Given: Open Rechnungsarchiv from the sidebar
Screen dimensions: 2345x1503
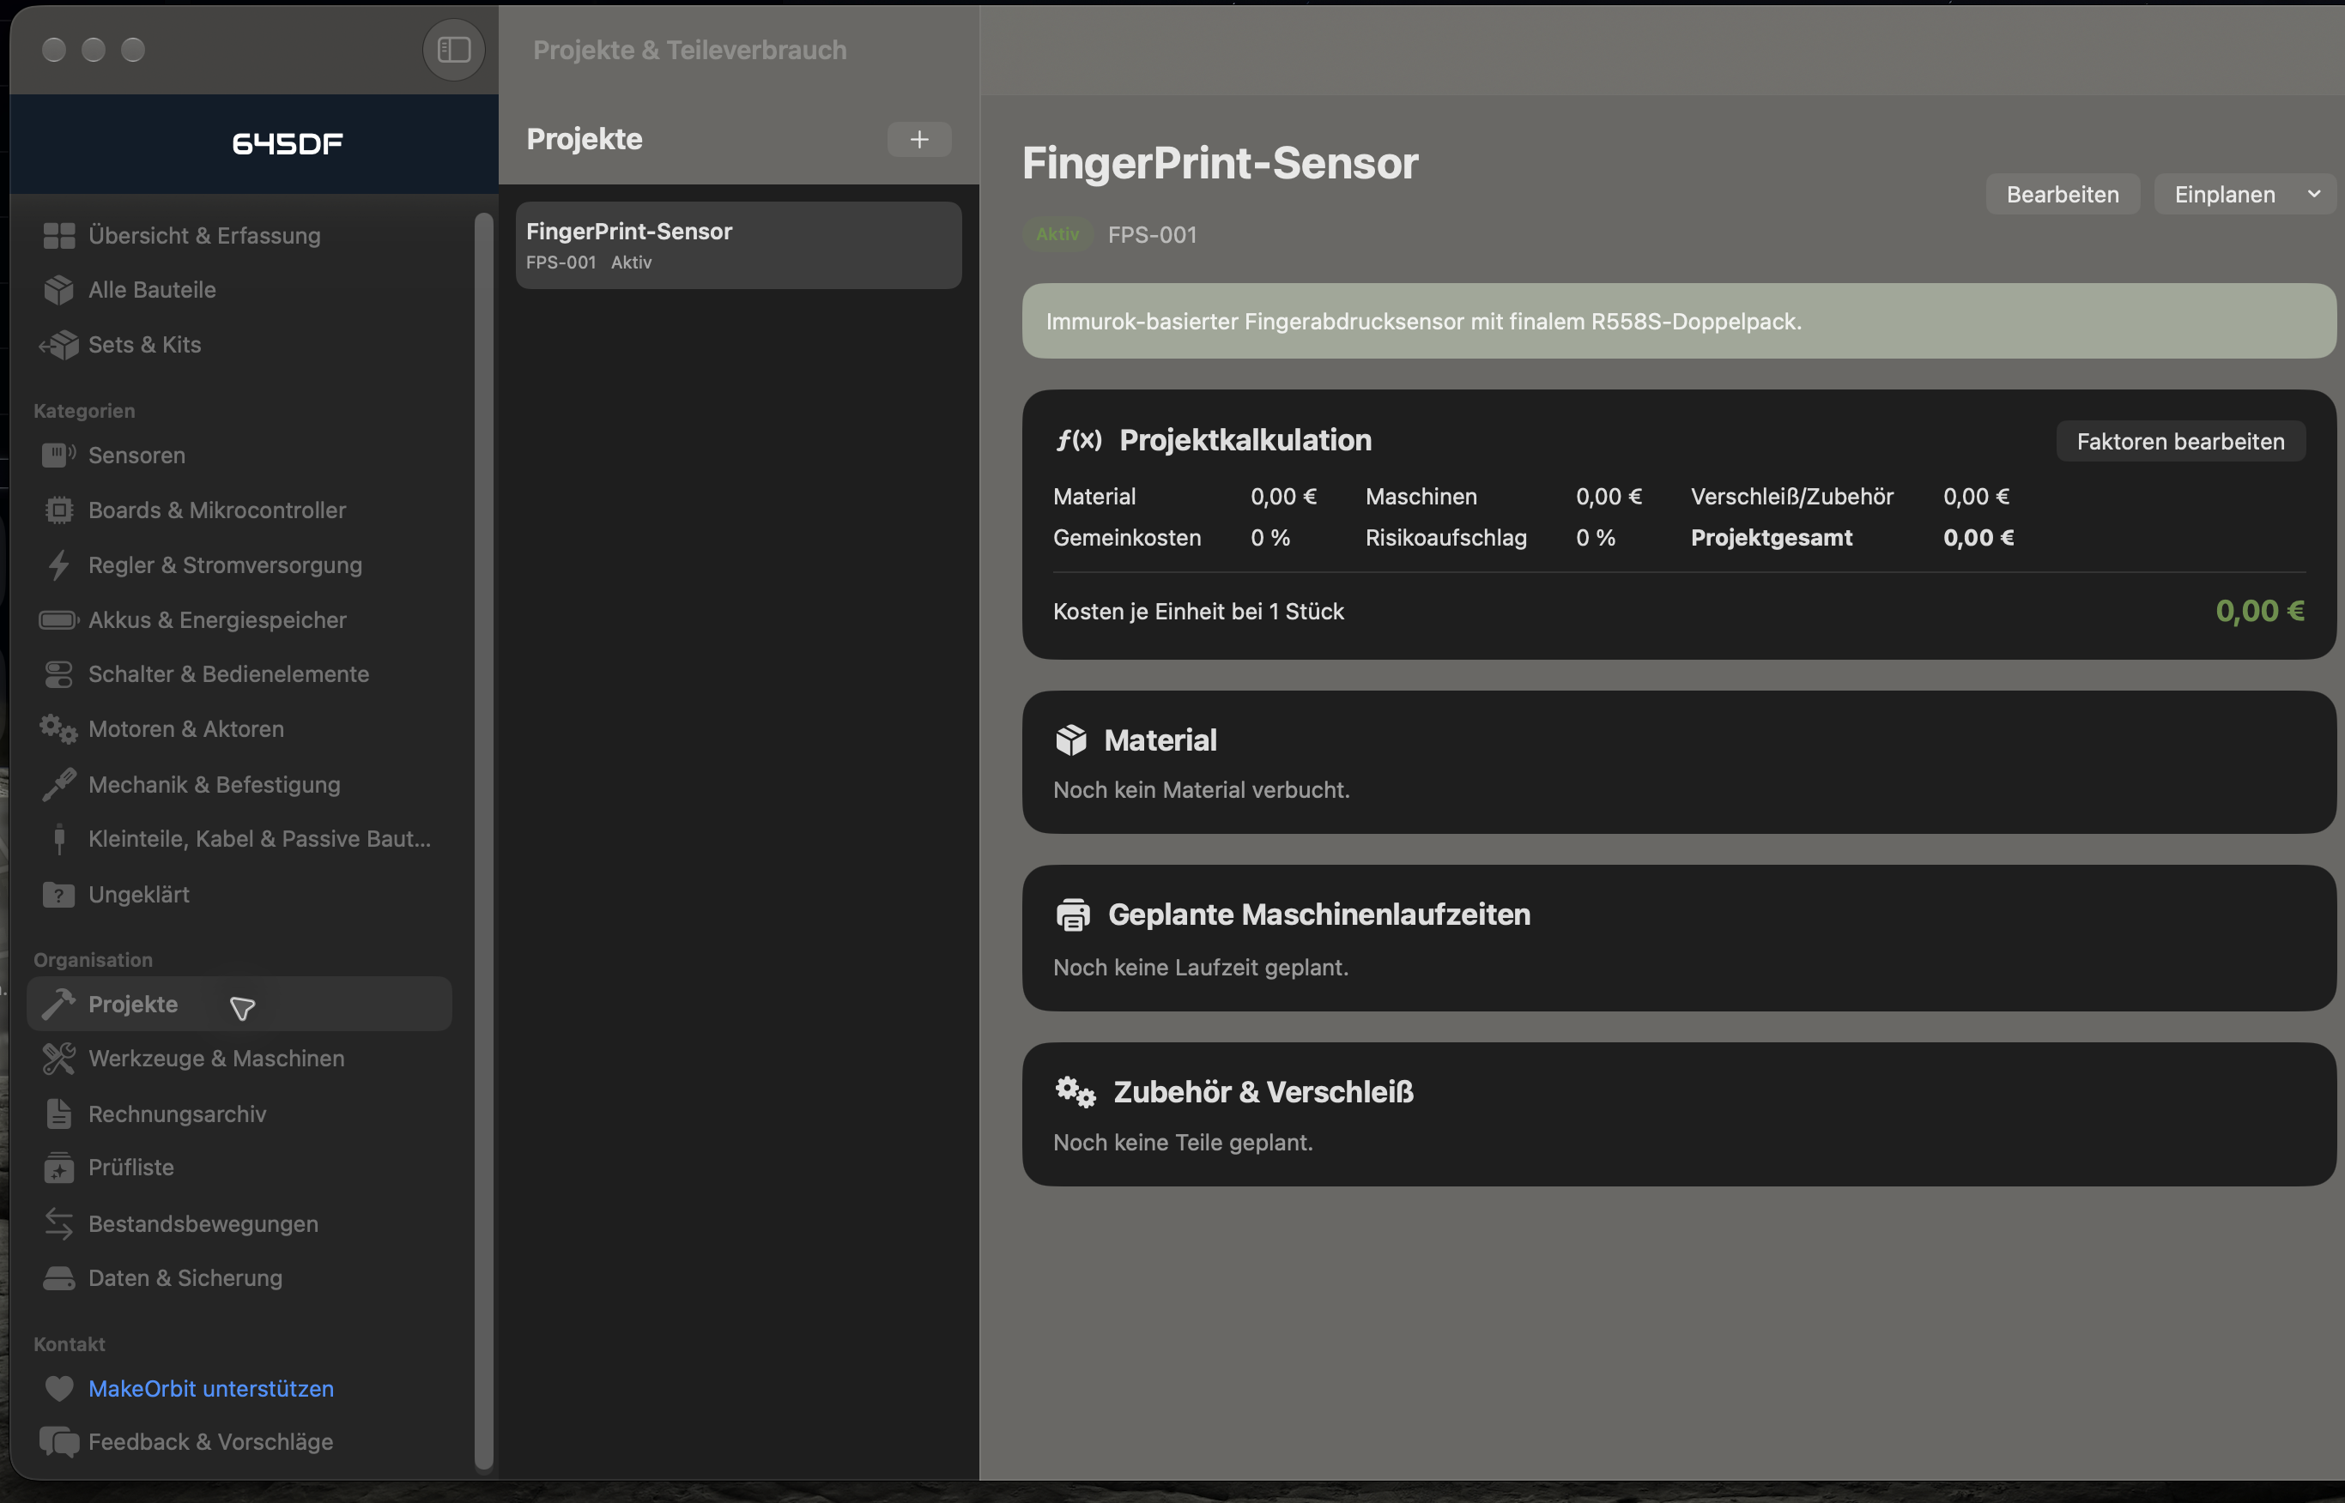Looking at the screenshot, I should point(239,1114).
